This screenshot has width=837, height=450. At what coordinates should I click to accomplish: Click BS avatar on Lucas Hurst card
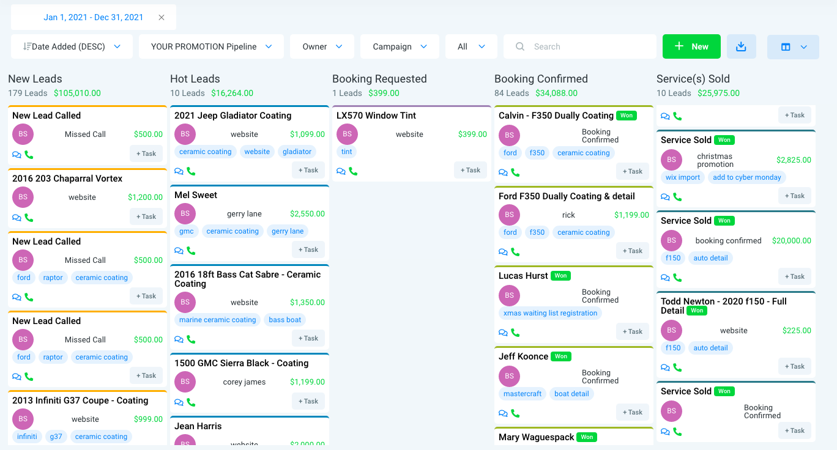click(x=509, y=296)
